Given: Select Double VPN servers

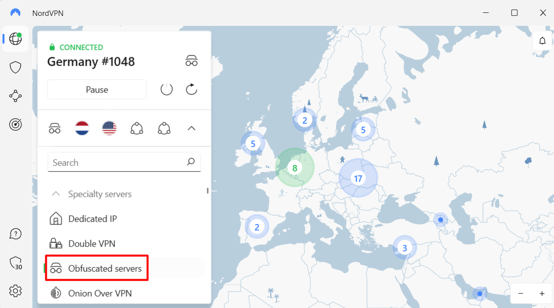Looking at the screenshot, I should [x=92, y=243].
